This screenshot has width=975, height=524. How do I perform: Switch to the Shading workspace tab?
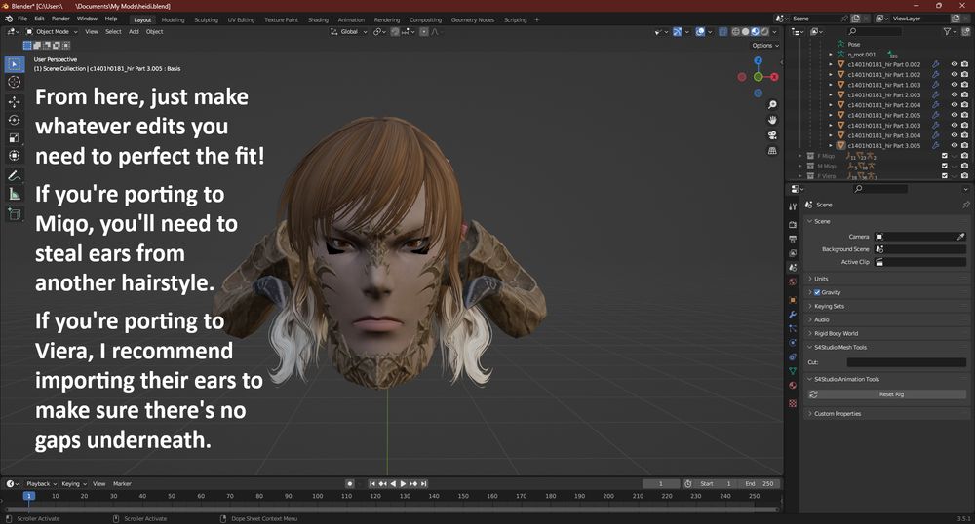tap(318, 19)
